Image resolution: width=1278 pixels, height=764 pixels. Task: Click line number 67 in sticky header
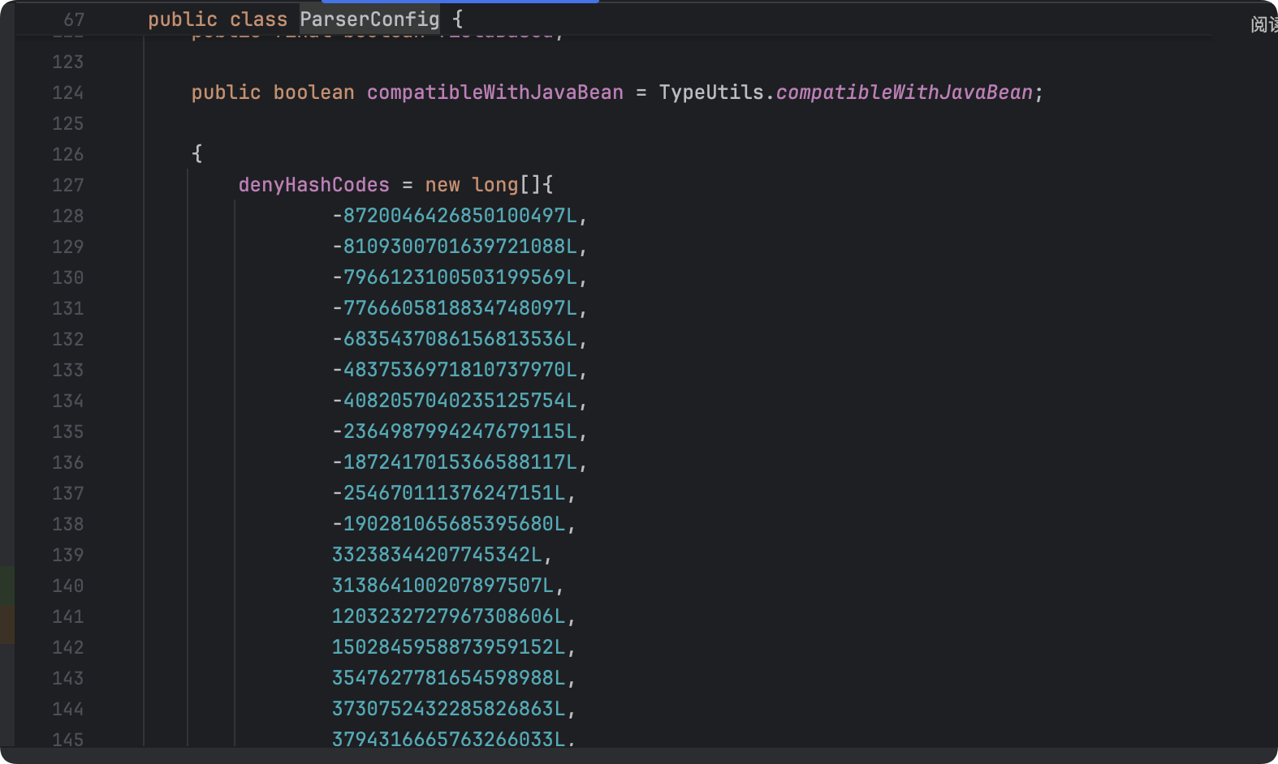coord(73,19)
